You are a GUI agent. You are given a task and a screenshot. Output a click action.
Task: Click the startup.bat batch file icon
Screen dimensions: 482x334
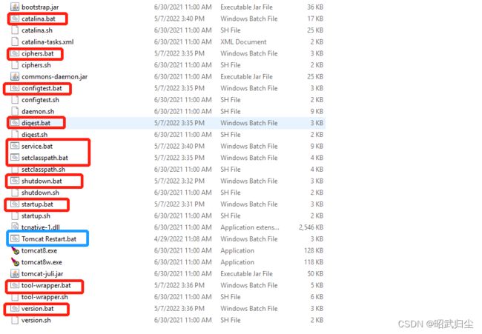tap(15, 204)
